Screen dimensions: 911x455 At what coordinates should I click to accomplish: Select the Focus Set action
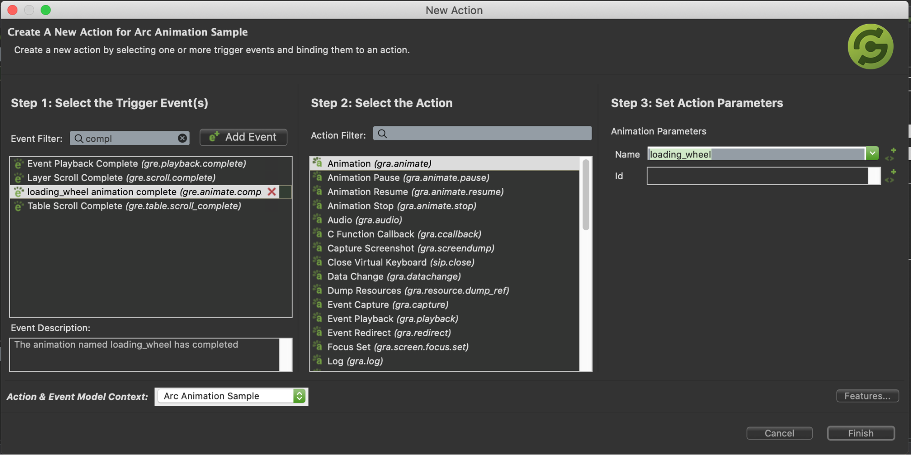[445, 347]
